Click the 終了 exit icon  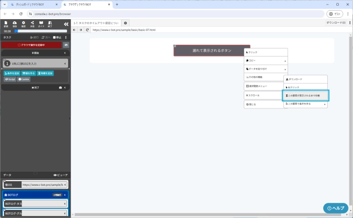(50, 23)
